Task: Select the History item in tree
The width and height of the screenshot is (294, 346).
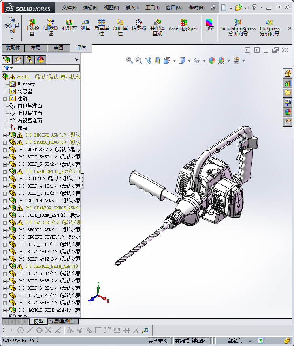Action: [26, 84]
